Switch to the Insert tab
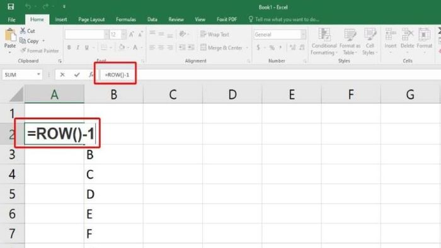The height and width of the screenshot is (248, 441). (x=61, y=20)
